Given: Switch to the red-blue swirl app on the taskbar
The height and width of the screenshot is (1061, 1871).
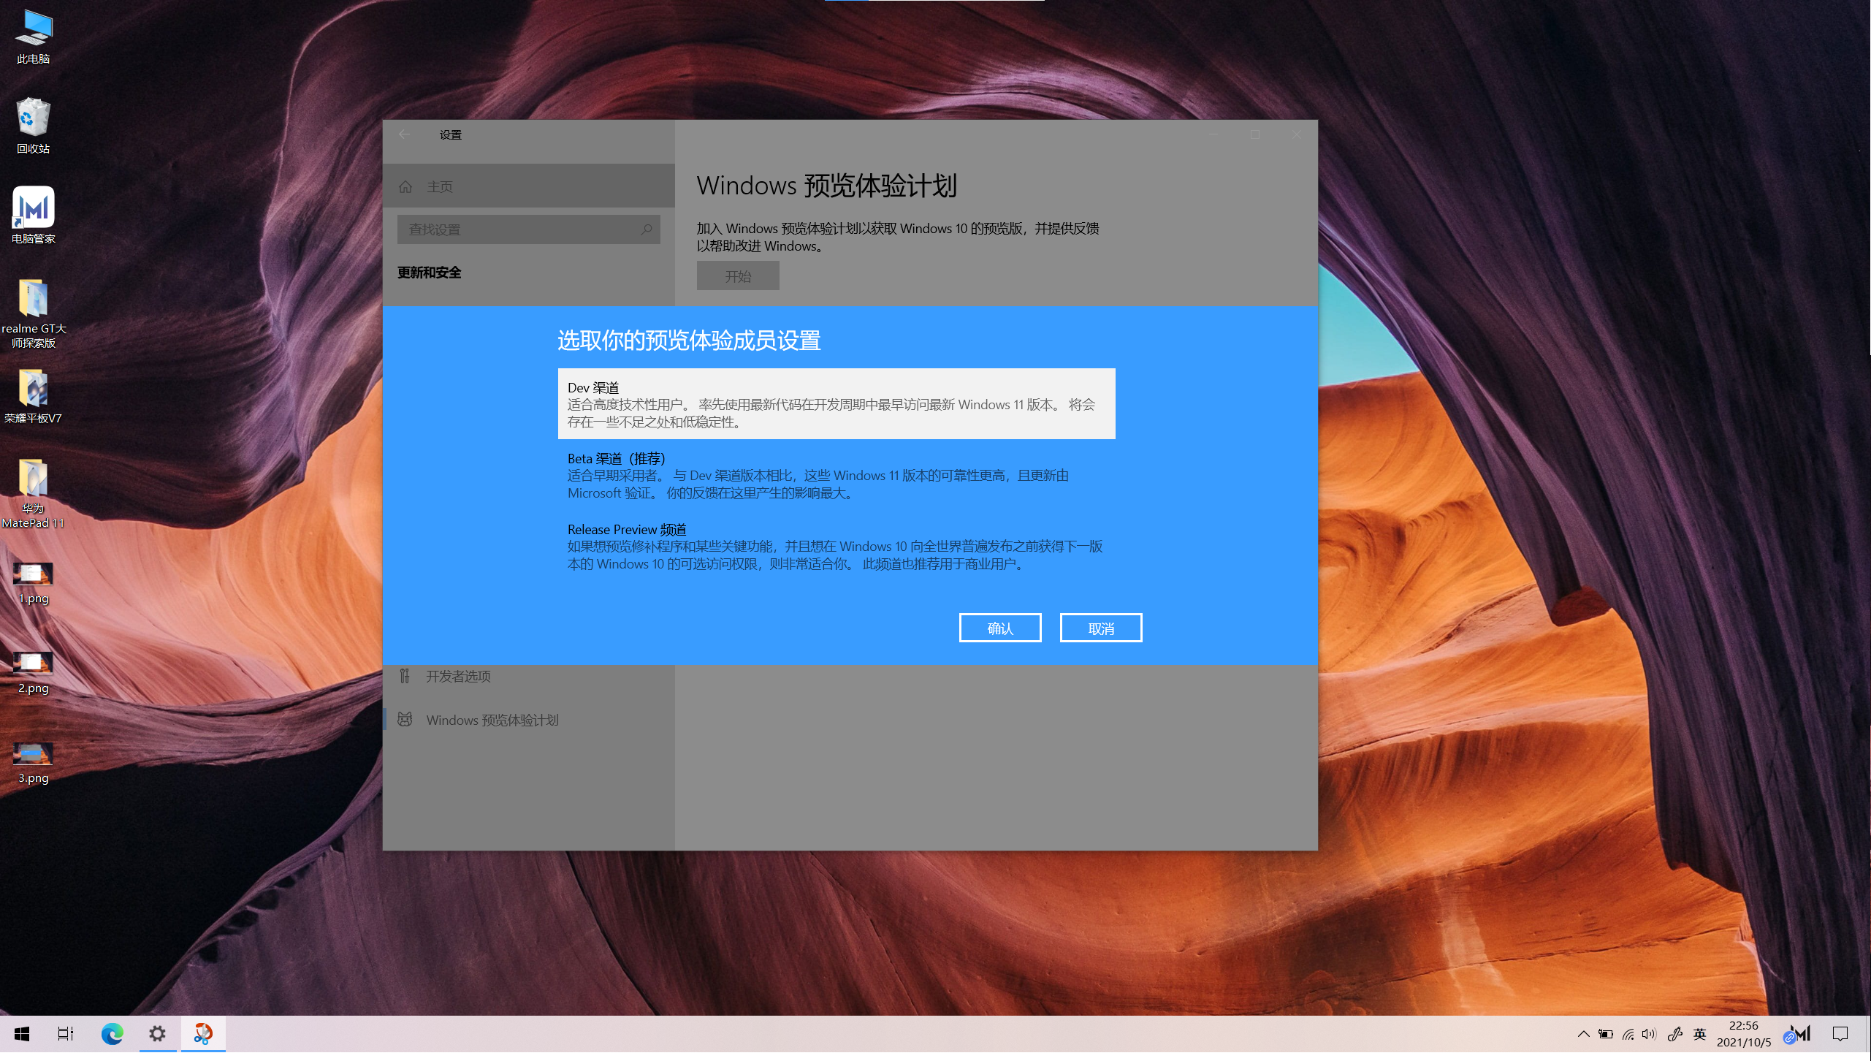Looking at the screenshot, I should click(202, 1033).
